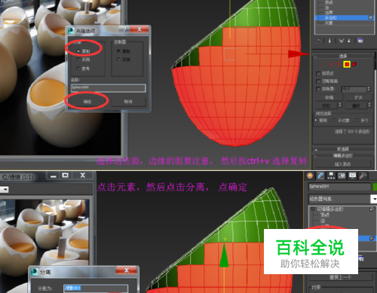Click 确定 (OK) in Clone Options dialog
Viewport: 377px width, 293px height.
(x=87, y=102)
